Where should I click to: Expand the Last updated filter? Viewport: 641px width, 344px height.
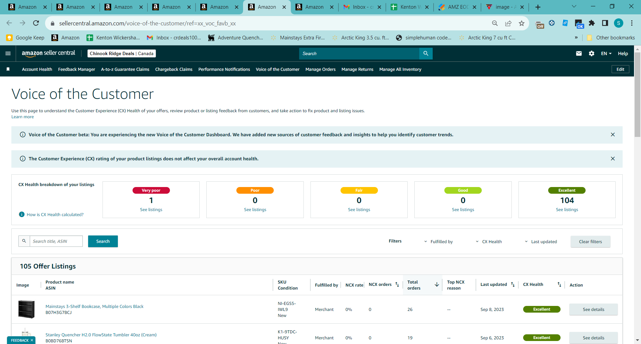click(x=541, y=241)
